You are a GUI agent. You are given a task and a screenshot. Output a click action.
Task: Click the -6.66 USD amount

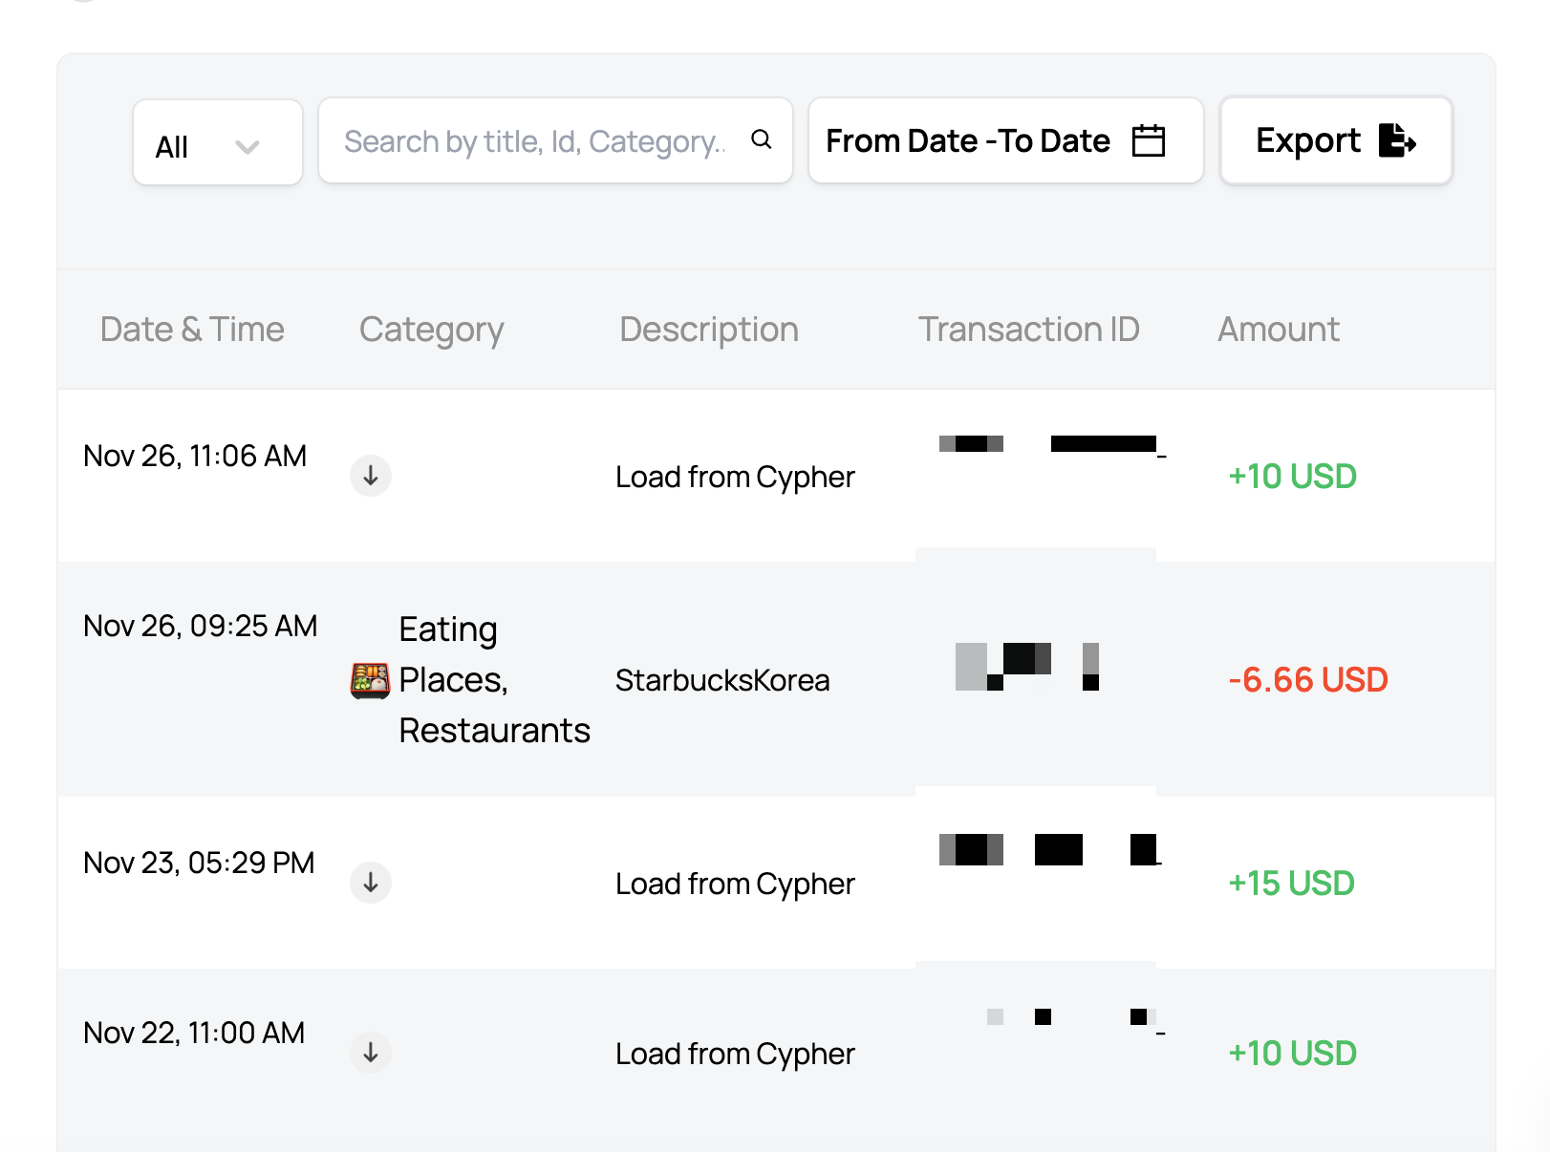1307,680
